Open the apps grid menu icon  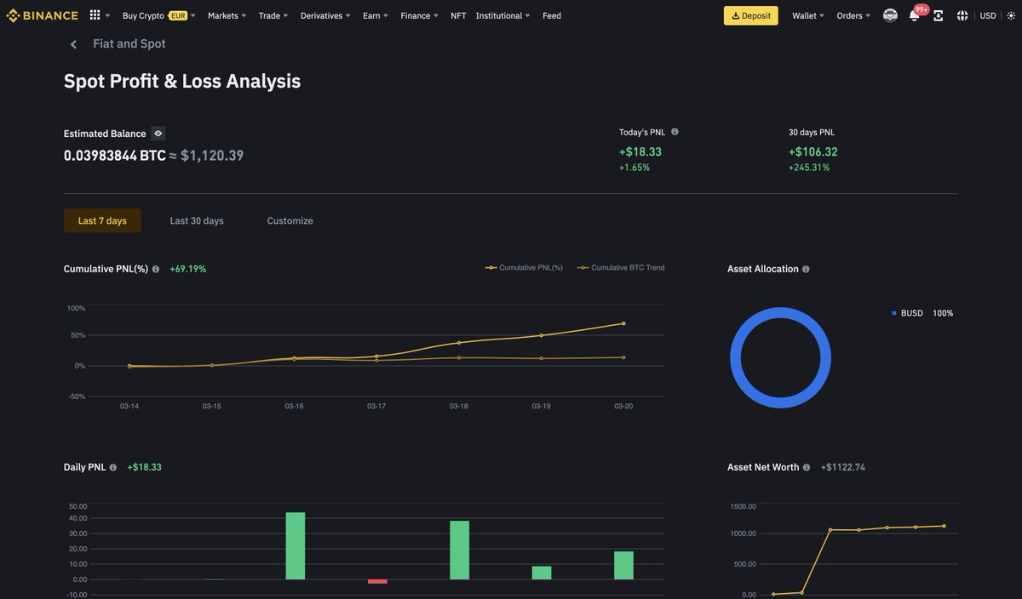[x=95, y=15]
